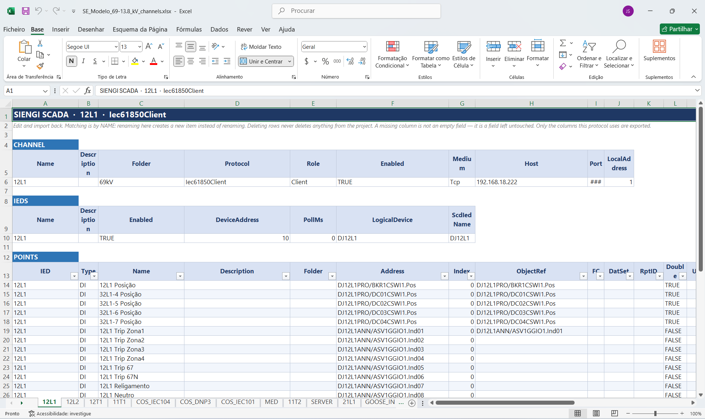Increase decimal places

[x=350, y=61]
